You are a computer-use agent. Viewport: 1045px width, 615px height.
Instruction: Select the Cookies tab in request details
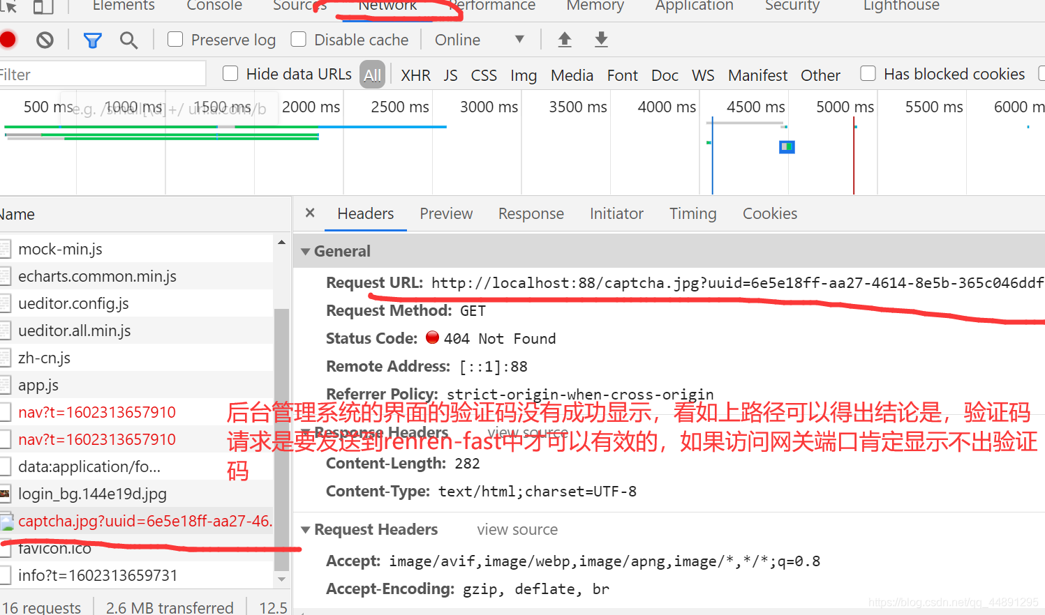[x=770, y=213]
